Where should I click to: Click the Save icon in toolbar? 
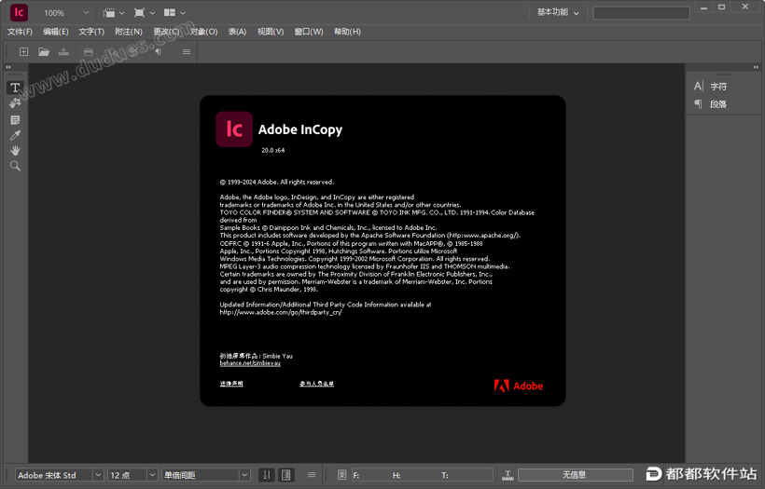coord(64,51)
